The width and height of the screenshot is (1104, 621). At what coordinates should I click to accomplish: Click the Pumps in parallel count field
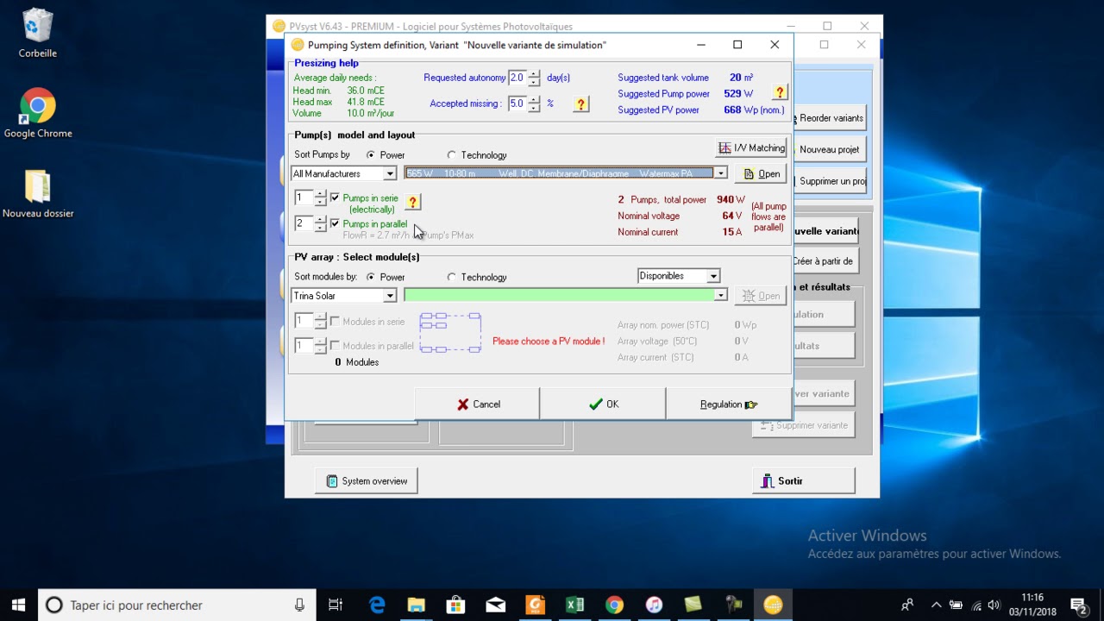(304, 223)
